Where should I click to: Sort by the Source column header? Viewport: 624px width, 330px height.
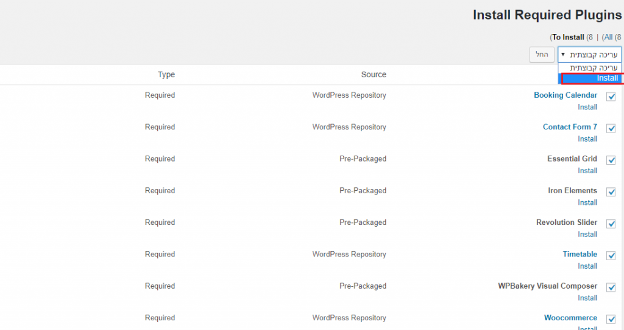tap(374, 74)
